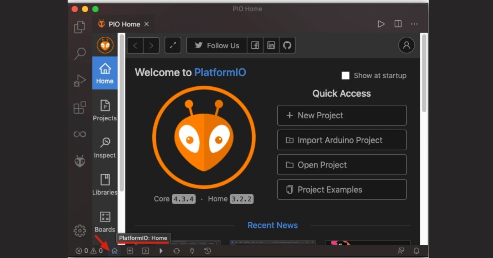Screen dimensions: 493x258
Task: Click the Run play icon in editor title
Action: coord(381,24)
